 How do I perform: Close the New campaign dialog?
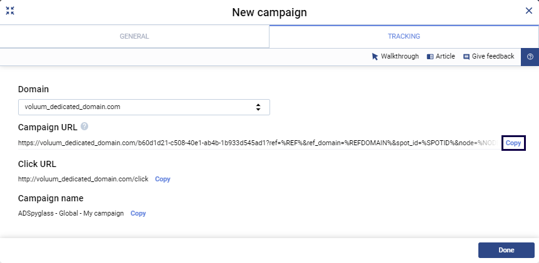528,11
